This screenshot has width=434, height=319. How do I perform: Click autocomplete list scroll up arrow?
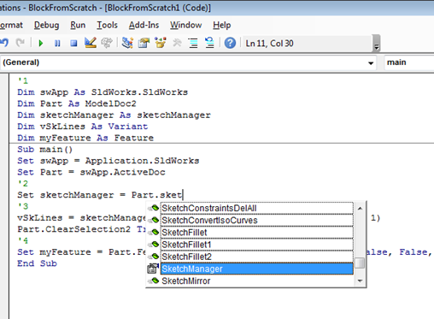360,209
